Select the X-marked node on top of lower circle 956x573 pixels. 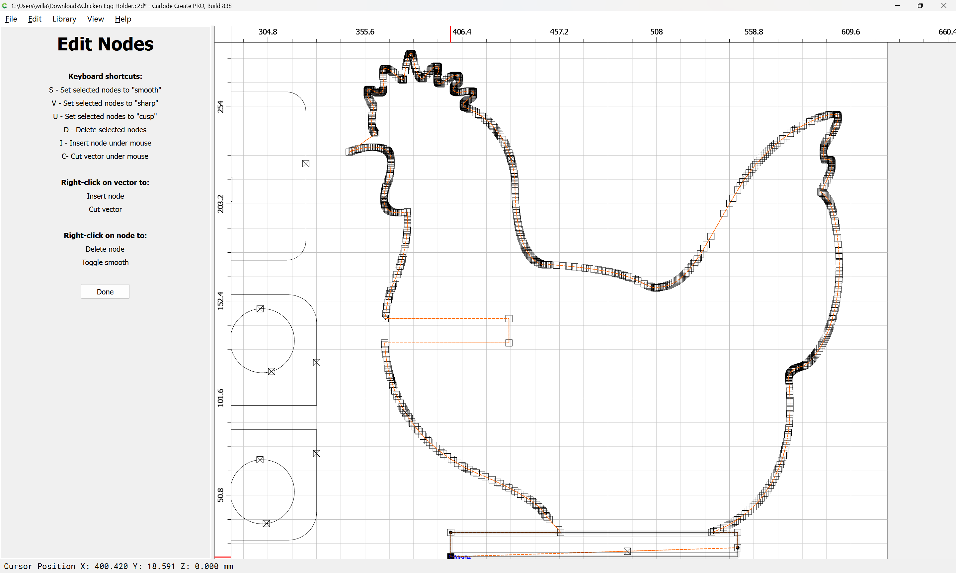point(260,460)
